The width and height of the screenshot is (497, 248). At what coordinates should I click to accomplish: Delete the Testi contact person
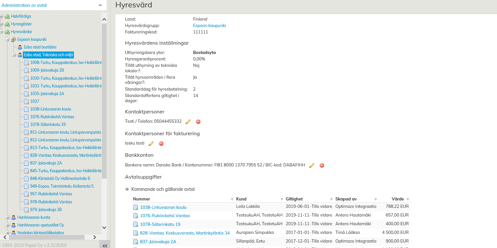198,122
